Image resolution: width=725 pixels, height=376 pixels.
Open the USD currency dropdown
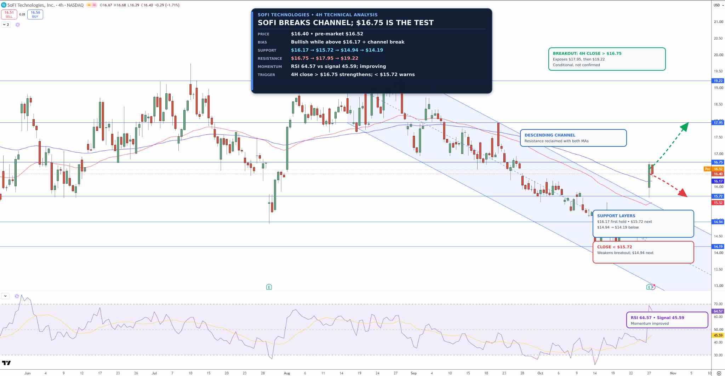(x=718, y=5)
